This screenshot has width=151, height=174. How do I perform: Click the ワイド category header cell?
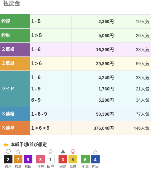[15, 89]
